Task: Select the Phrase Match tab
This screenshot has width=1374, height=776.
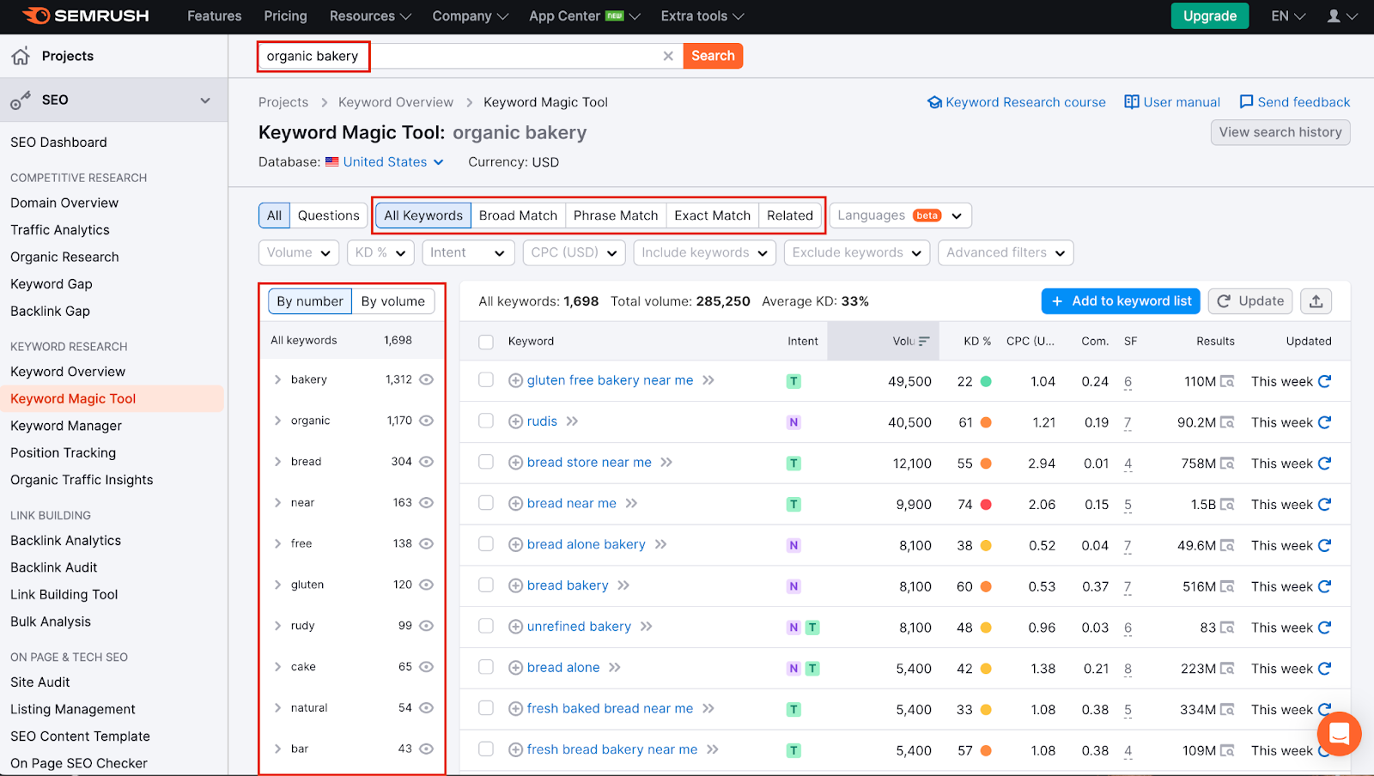Action: point(616,215)
